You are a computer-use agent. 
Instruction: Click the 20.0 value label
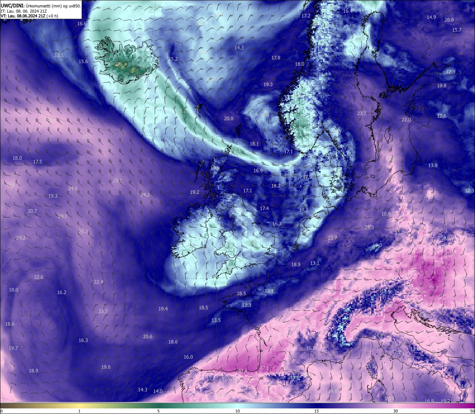[x=229, y=118]
